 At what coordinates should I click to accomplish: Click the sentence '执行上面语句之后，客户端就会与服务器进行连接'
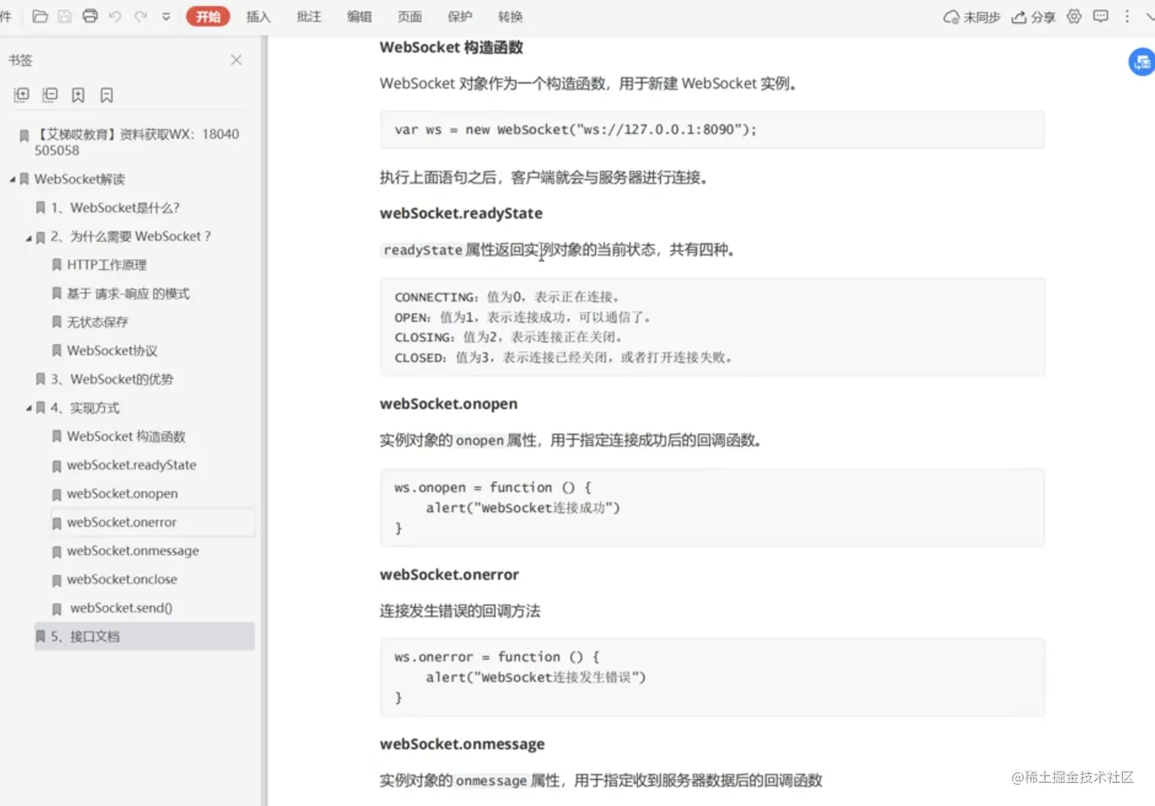coord(545,178)
